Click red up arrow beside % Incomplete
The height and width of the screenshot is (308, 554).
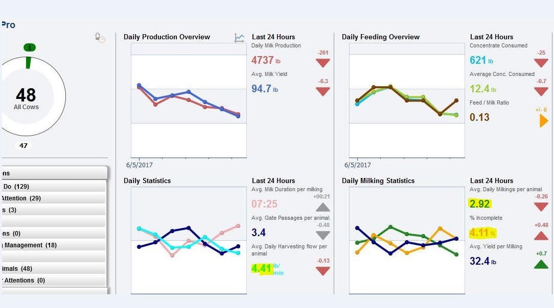click(541, 235)
